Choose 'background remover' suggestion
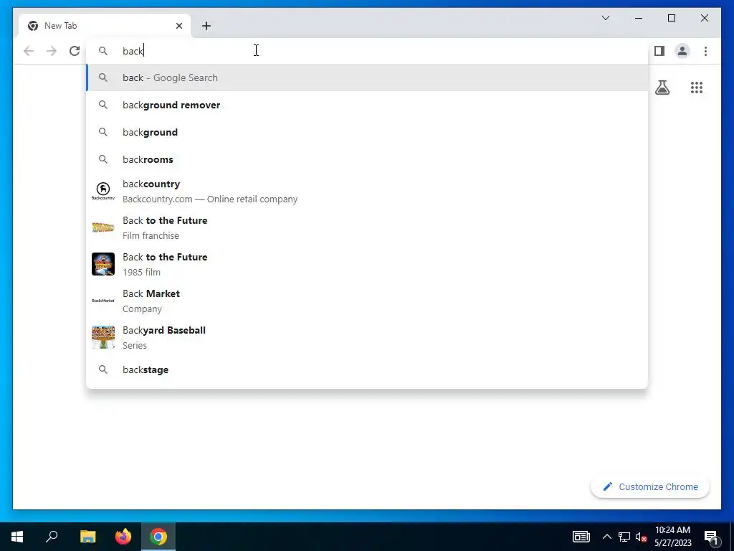The height and width of the screenshot is (551, 734). click(x=367, y=105)
